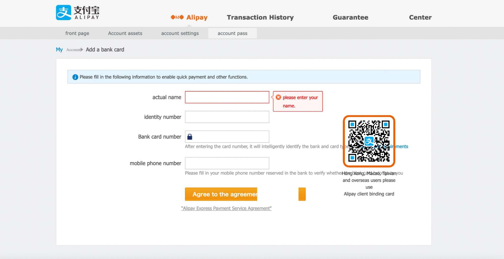Viewport: 504px width, 259px height.
Task: Focus the mobile phone number input field
Action: pos(227,163)
